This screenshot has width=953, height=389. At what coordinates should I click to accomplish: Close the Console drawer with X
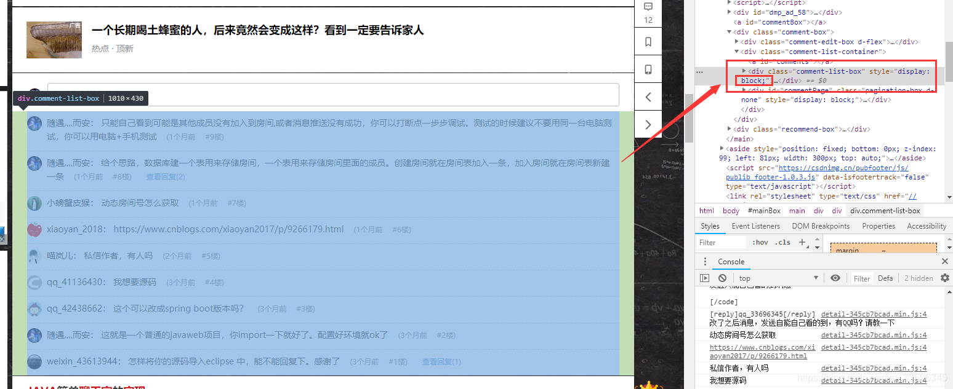click(x=945, y=262)
